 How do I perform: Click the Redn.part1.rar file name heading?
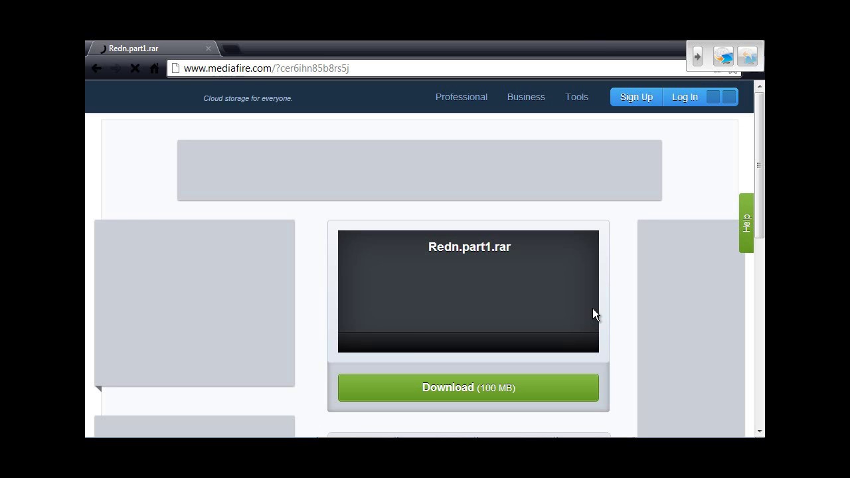click(x=469, y=247)
